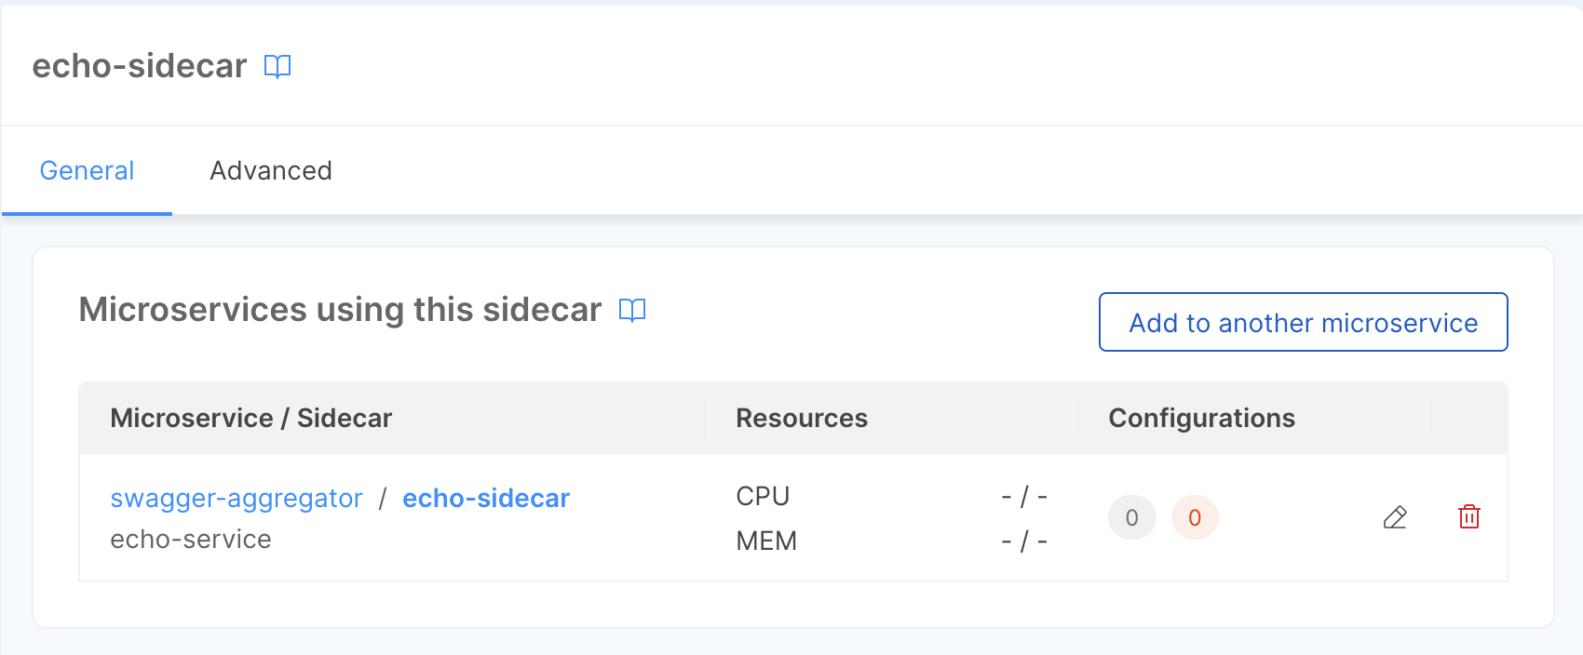
Task: Click the gray configurations count badge
Action: coord(1131,517)
